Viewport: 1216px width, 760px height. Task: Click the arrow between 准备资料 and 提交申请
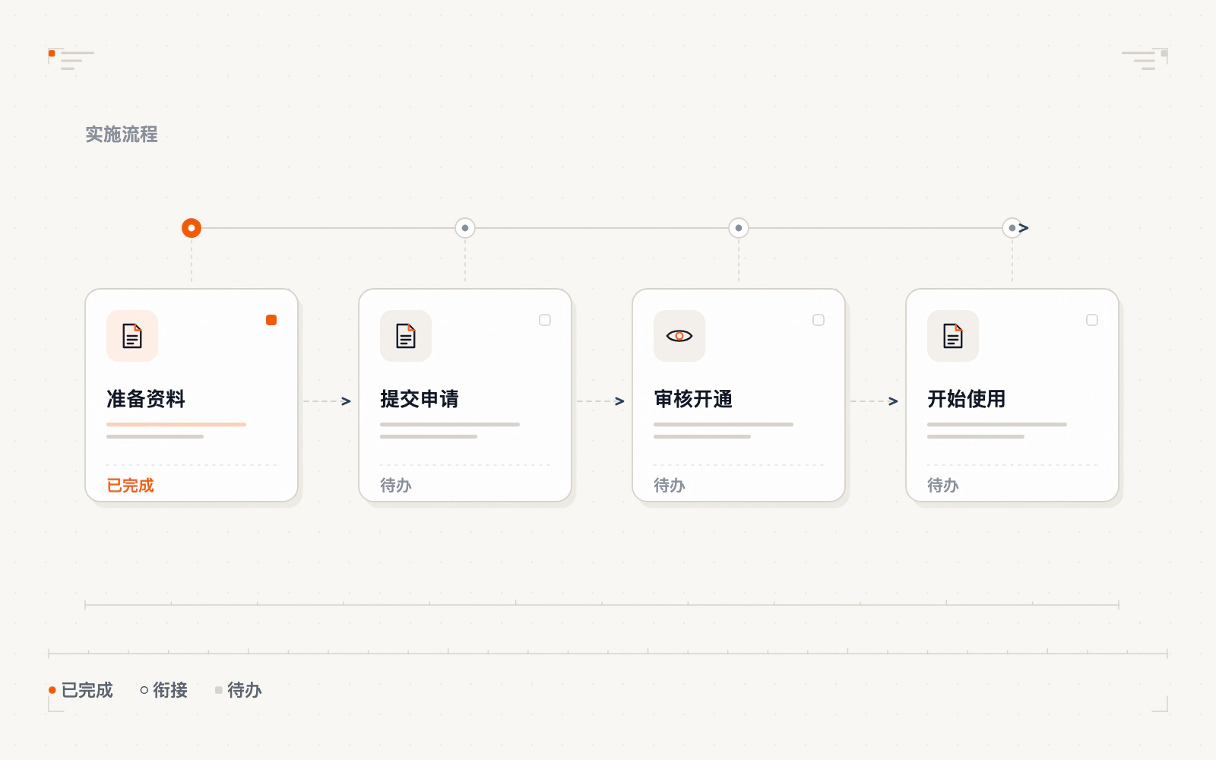pos(328,401)
